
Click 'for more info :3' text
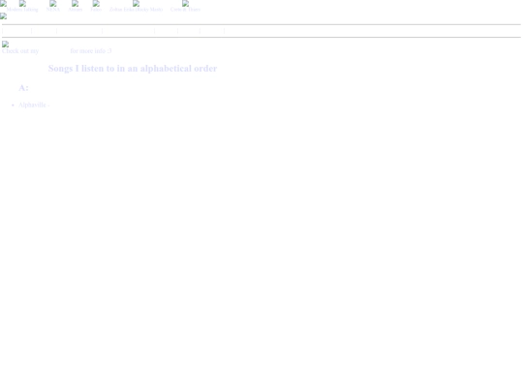point(91,51)
